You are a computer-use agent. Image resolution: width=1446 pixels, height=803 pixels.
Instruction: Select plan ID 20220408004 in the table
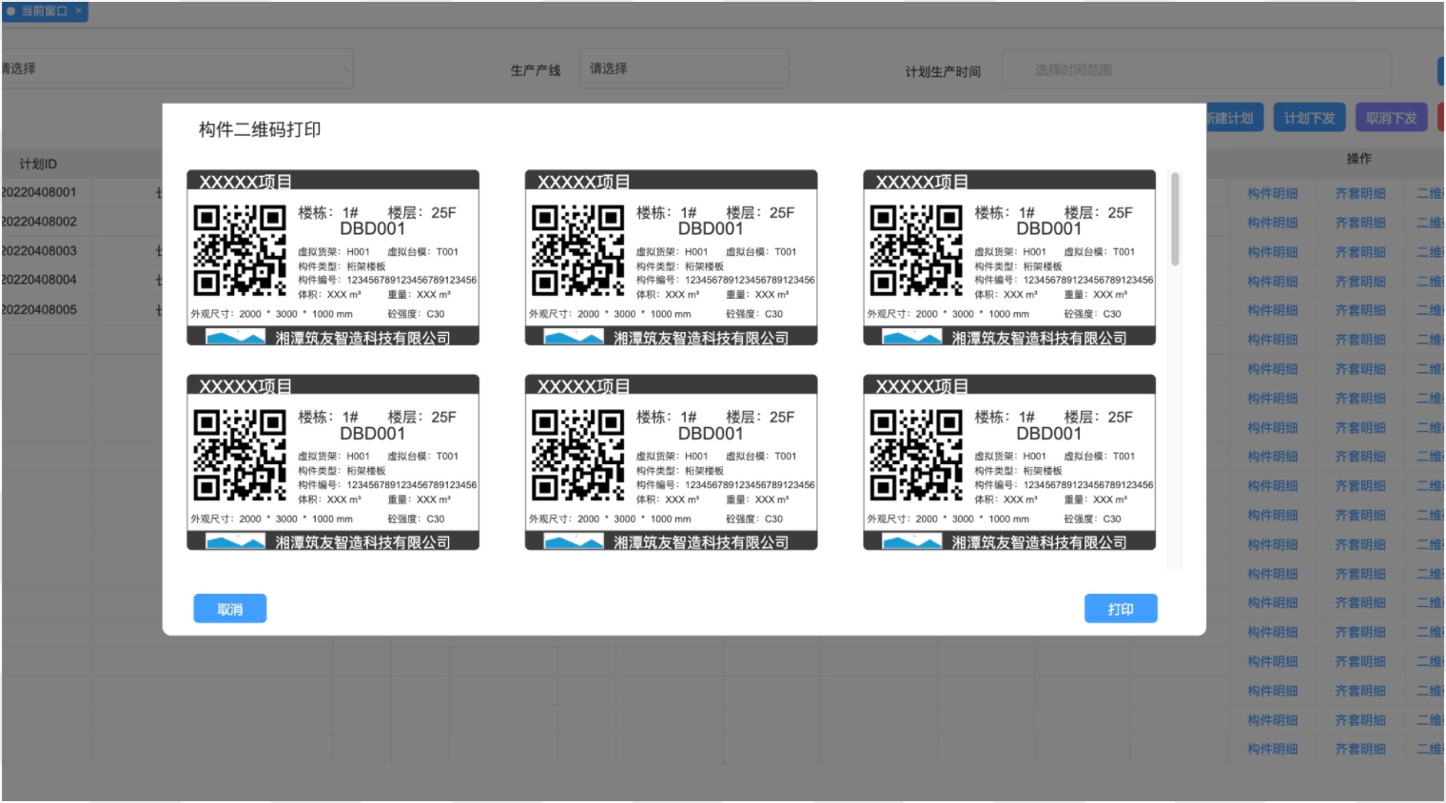[39, 280]
